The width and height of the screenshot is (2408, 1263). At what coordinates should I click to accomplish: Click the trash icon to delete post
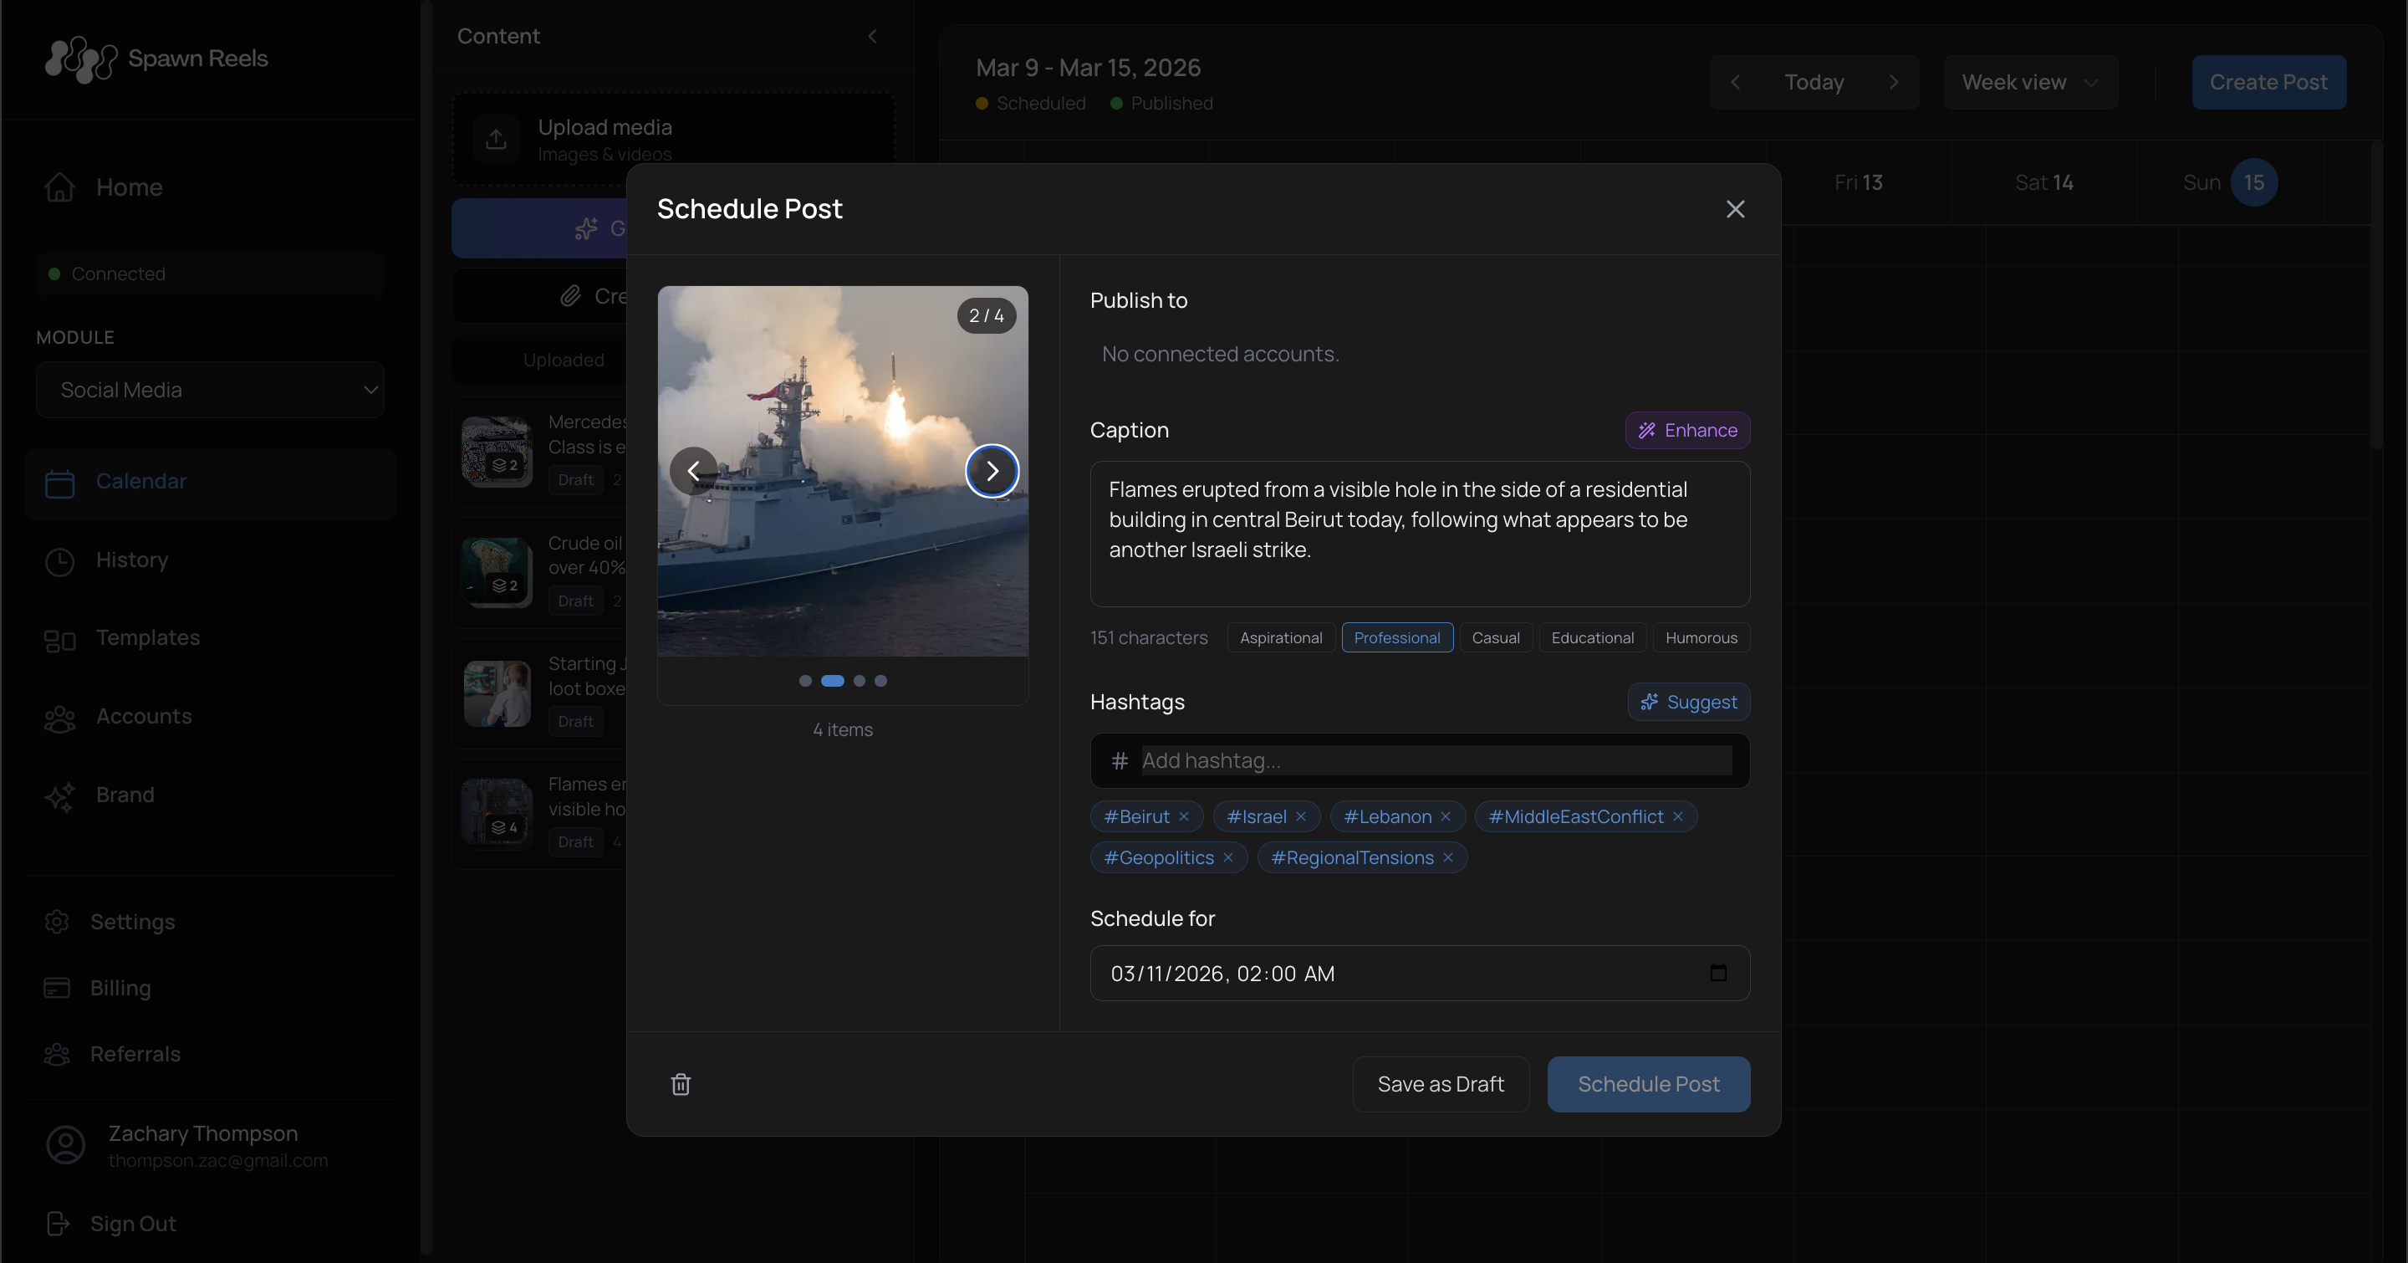coord(681,1083)
